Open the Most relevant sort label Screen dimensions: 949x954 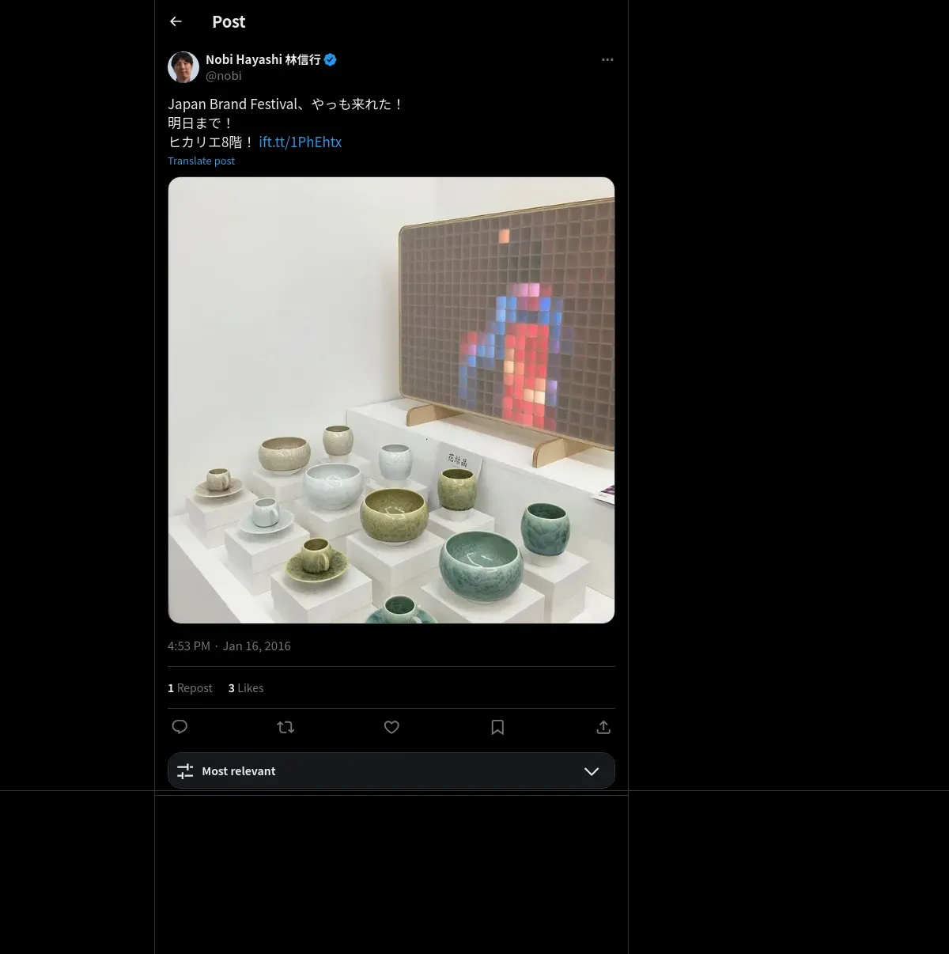coord(239,771)
